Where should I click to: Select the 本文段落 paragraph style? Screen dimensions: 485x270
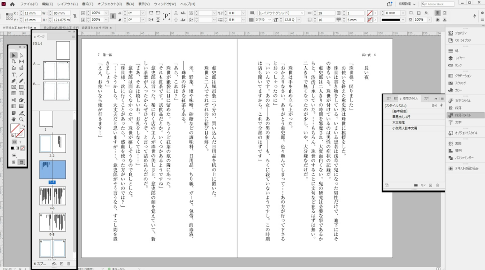click(x=399, y=122)
